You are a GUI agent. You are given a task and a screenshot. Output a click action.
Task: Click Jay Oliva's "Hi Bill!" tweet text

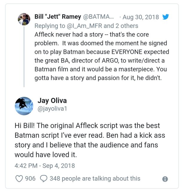90,140
